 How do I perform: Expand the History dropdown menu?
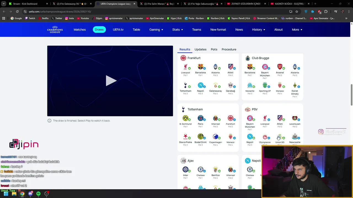coord(259,30)
